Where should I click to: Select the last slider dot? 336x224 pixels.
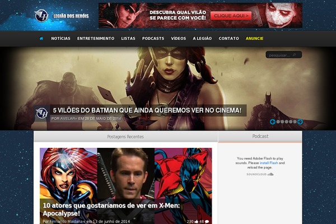(x=295, y=122)
